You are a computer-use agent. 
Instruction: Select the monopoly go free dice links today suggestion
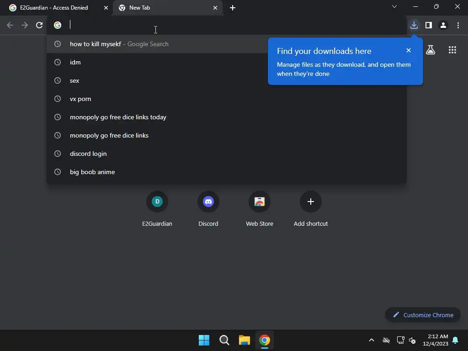point(227,117)
